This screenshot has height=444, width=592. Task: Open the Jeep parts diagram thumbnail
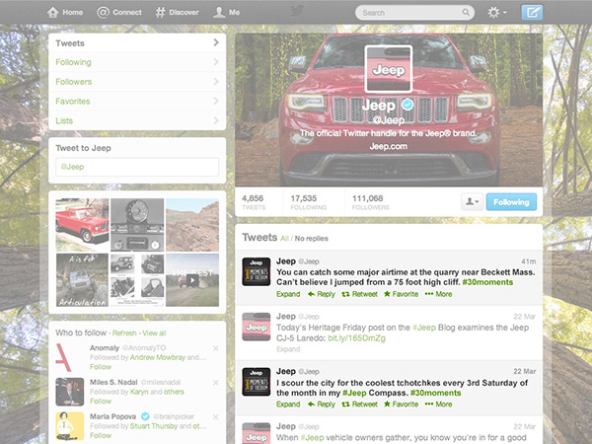pos(137,280)
